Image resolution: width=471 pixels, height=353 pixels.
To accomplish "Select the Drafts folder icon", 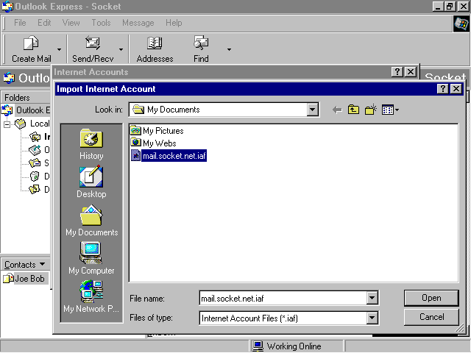I will point(35,189).
